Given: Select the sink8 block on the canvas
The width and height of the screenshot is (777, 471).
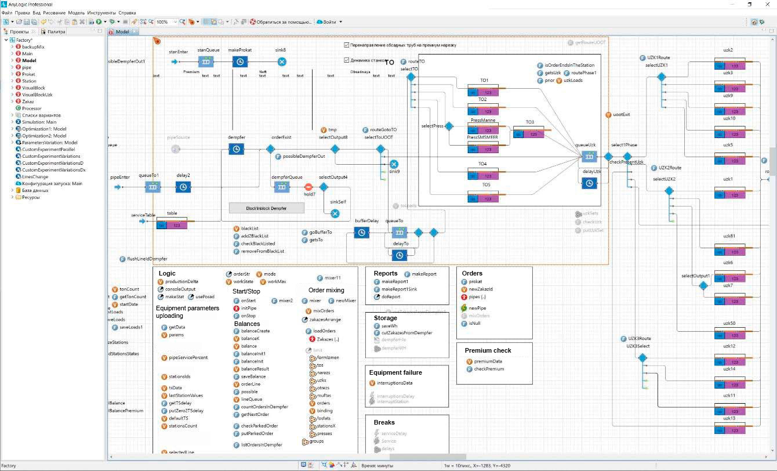Looking at the screenshot, I should (281, 62).
